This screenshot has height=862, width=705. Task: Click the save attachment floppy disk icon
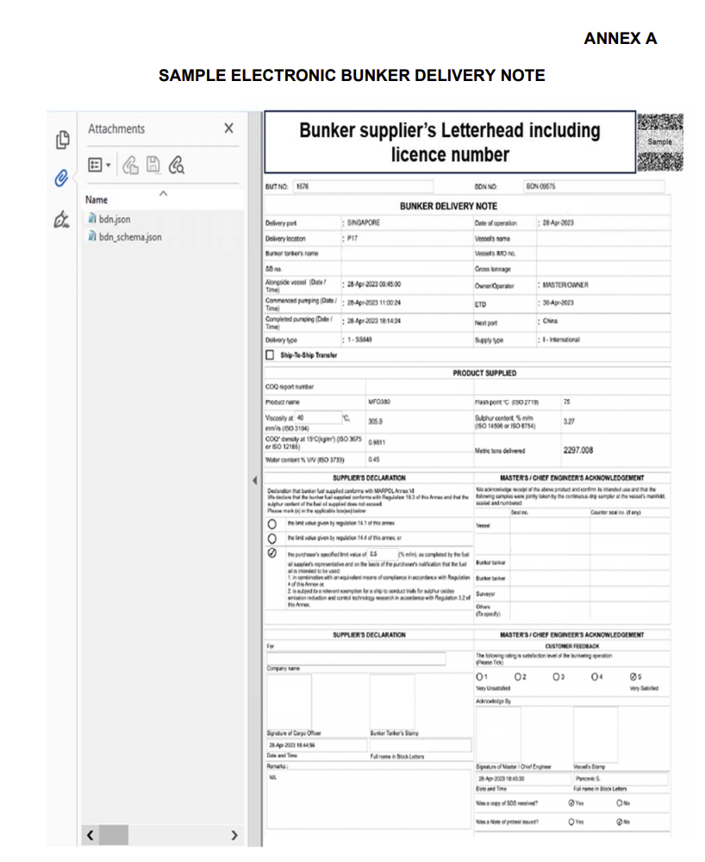tap(153, 164)
